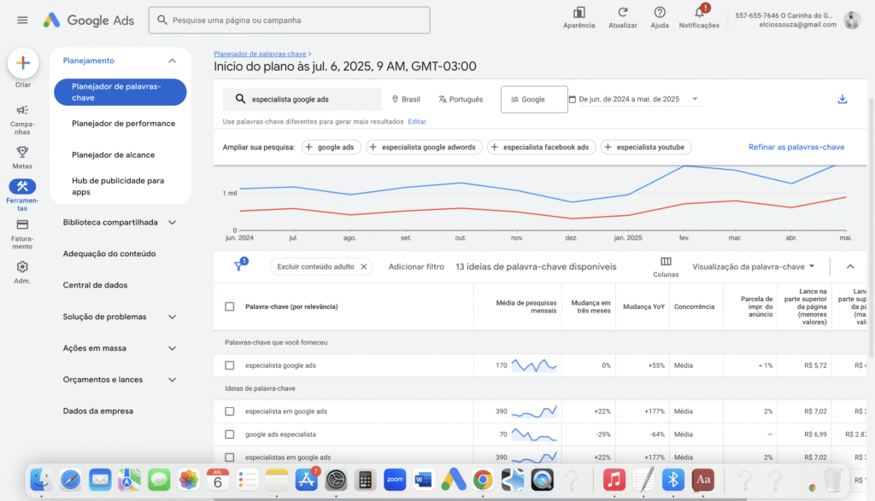The height and width of the screenshot is (501, 875).
Task: Check the 'especialistas em google ads' row checkbox
Action: (x=229, y=457)
